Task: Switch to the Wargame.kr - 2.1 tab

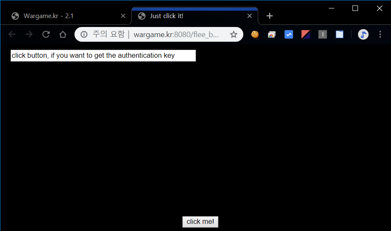Action: click(x=65, y=16)
